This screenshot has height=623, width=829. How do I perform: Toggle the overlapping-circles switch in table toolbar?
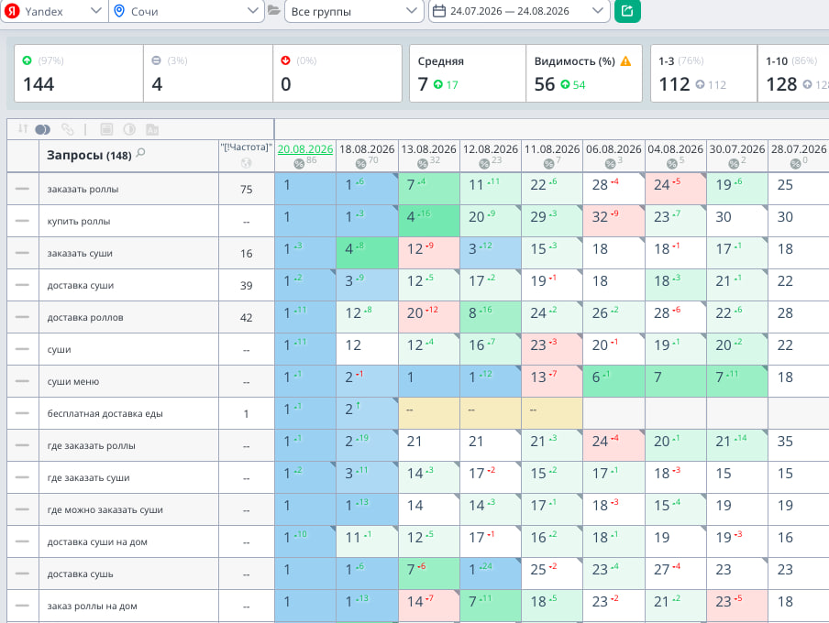click(x=42, y=129)
